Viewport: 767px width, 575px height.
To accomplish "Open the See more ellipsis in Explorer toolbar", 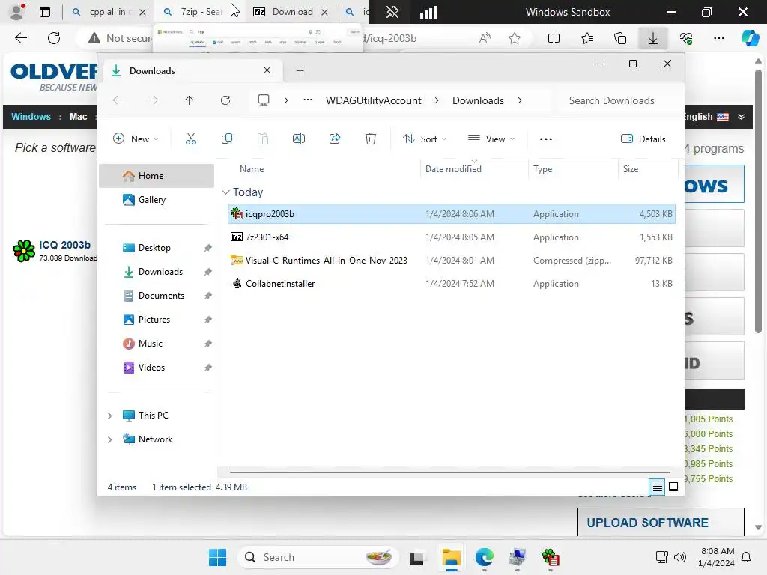I will [x=546, y=139].
